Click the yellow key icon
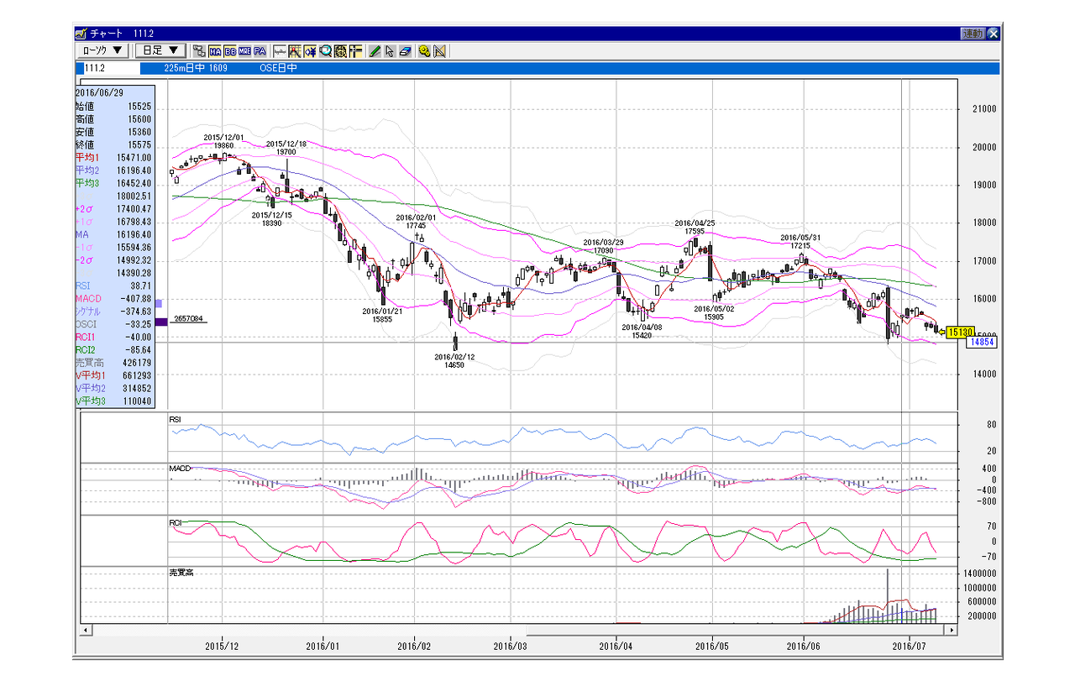Viewport: 1075px width, 681px height. 424,50
